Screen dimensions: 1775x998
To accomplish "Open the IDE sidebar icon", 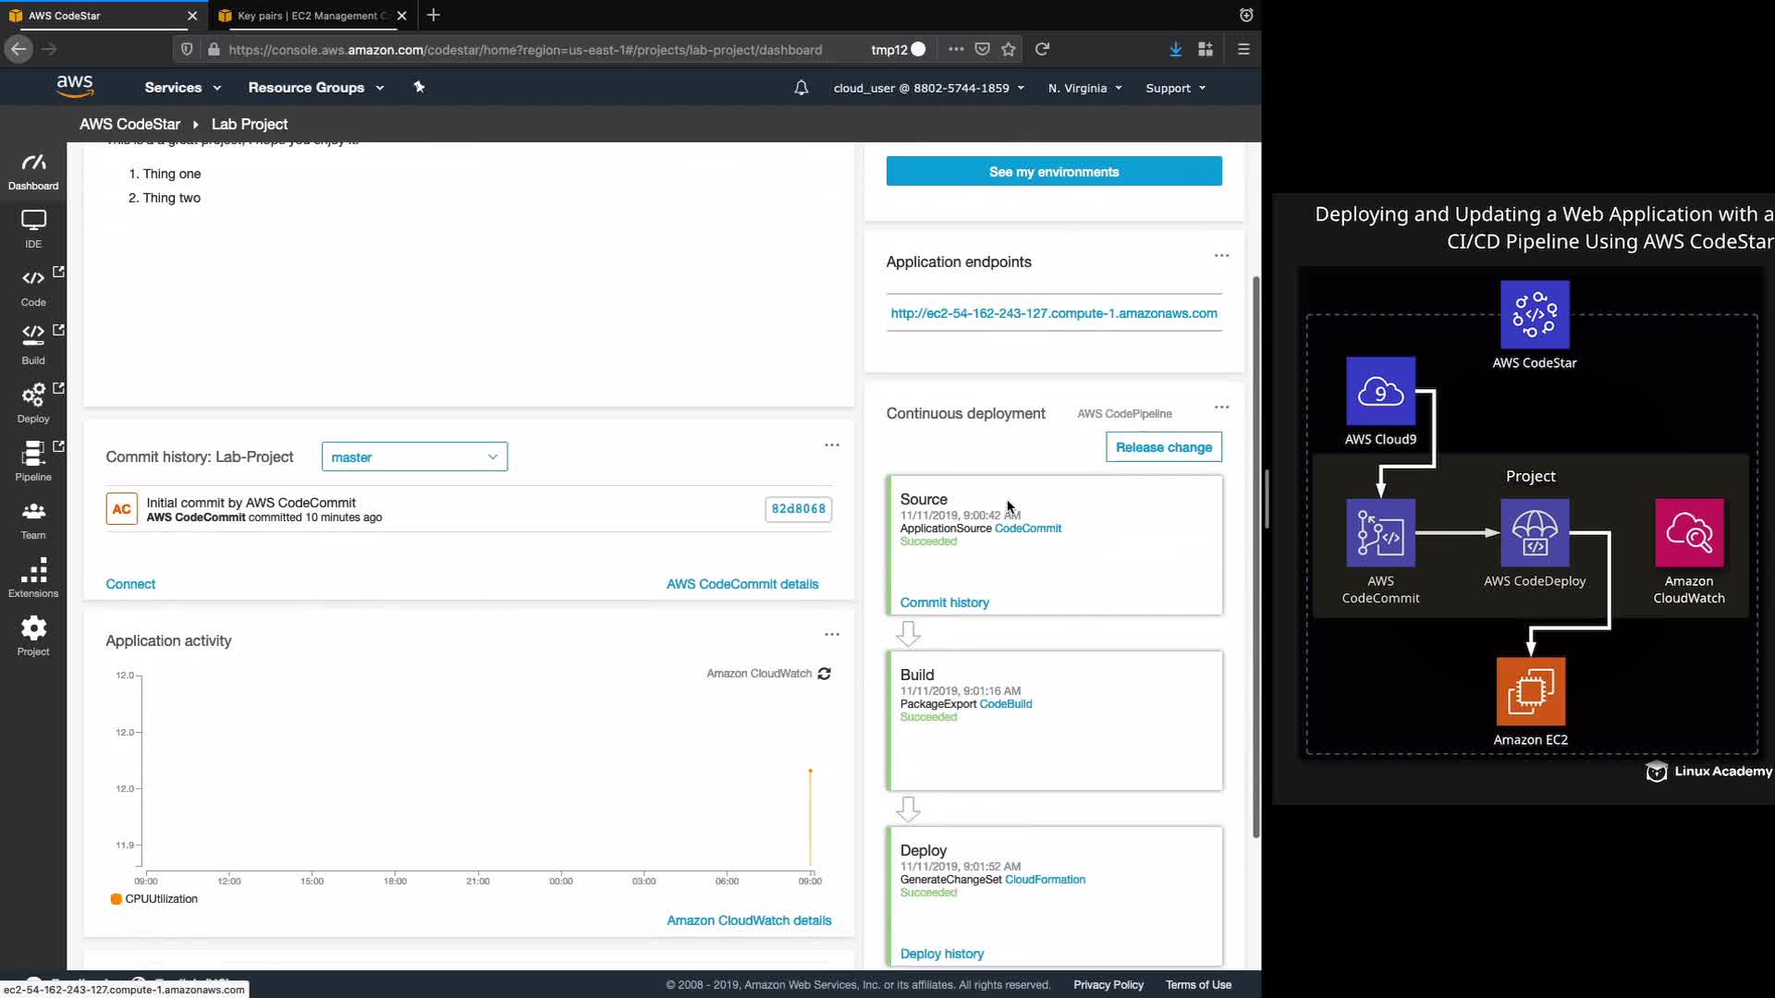I will (x=33, y=228).
